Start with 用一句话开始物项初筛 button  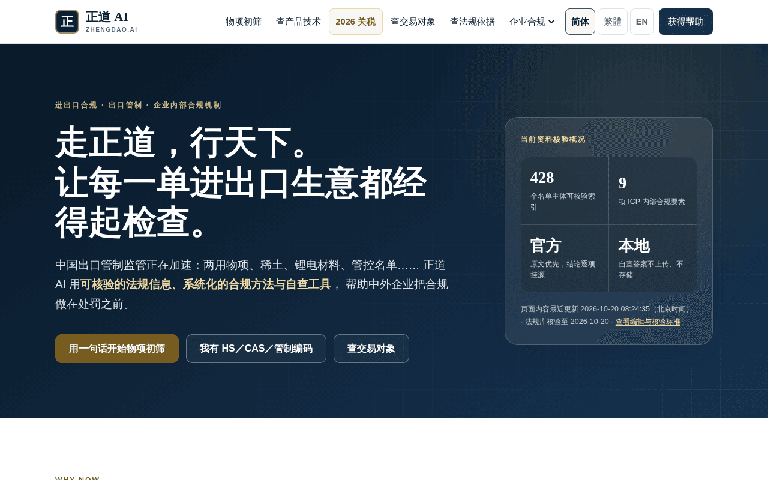click(117, 349)
